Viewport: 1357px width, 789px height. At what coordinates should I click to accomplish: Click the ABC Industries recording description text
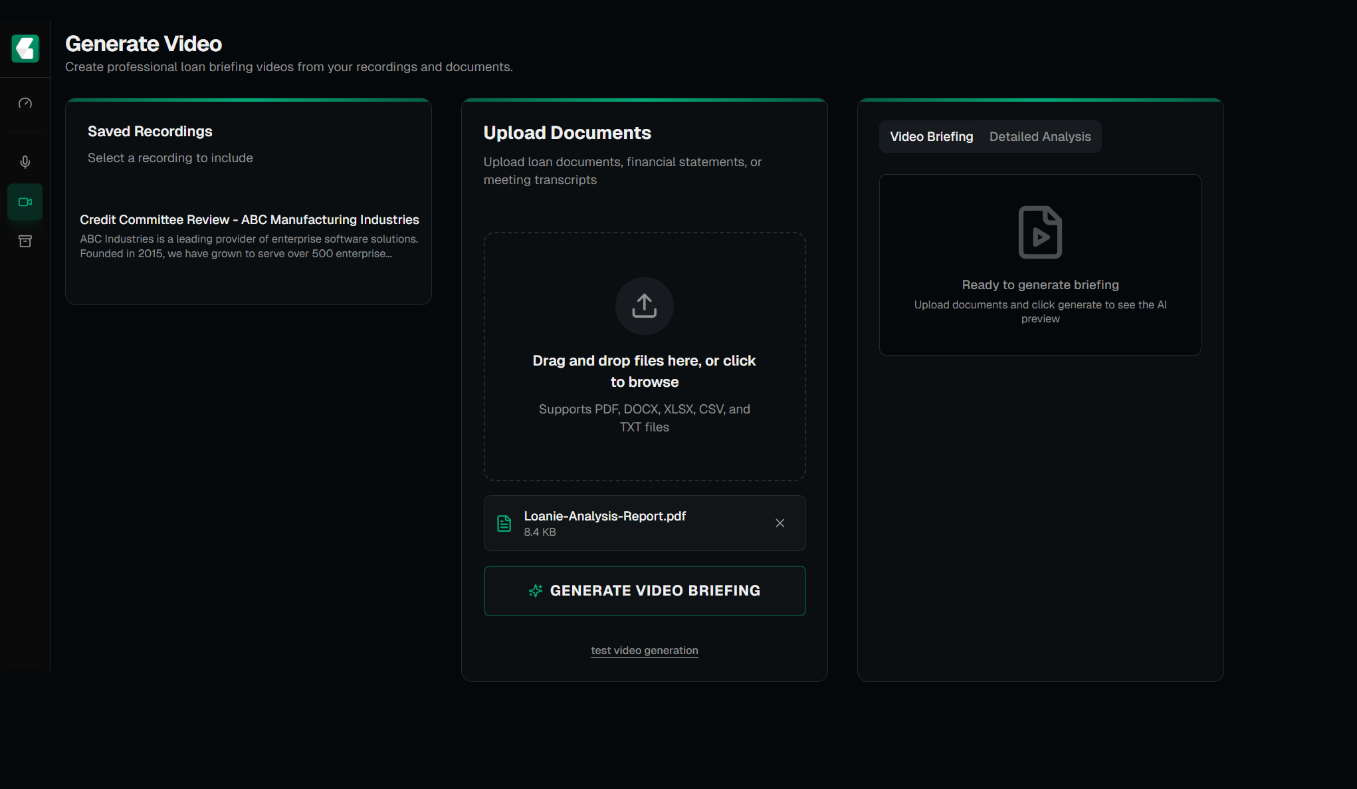click(x=249, y=247)
